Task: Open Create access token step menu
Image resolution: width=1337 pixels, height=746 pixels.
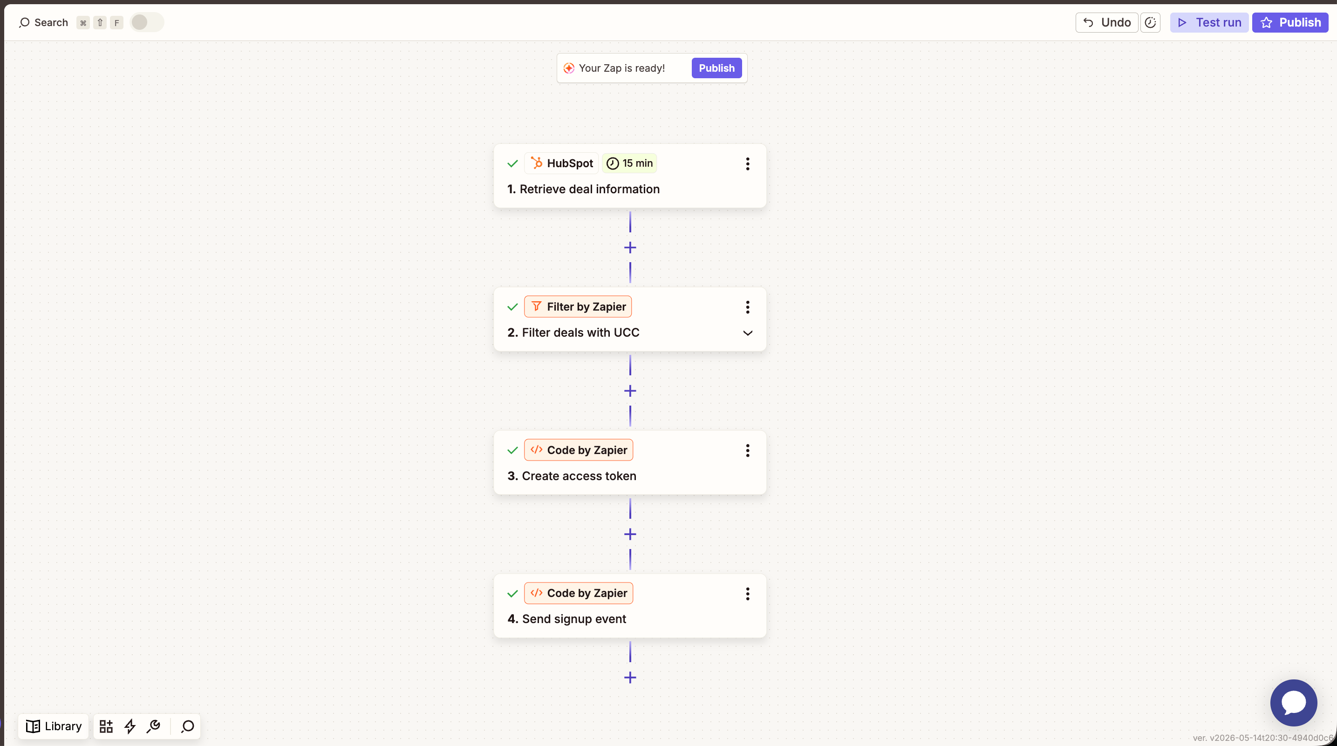Action: point(747,450)
